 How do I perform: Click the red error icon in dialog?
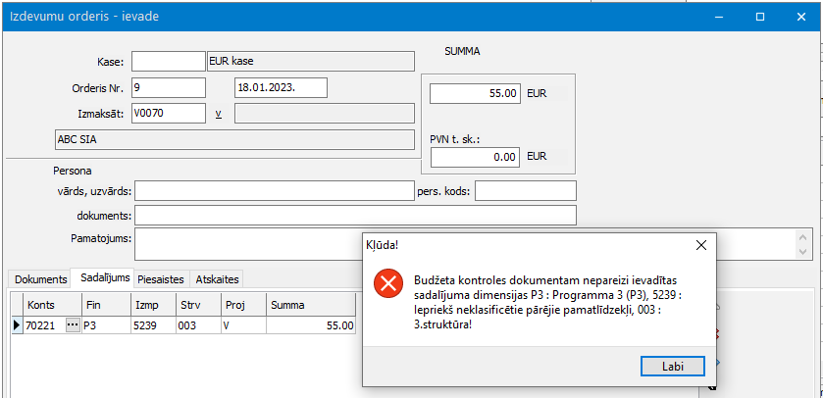tap(388, 284)
